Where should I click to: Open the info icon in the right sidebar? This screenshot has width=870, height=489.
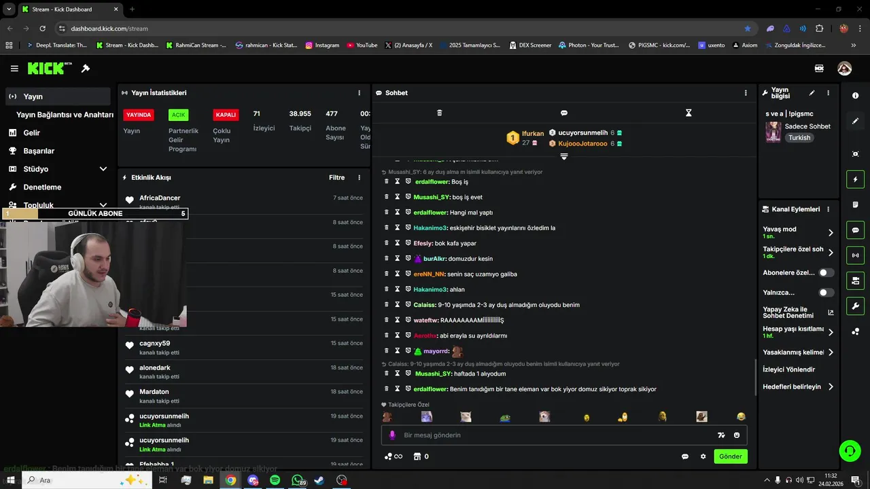(855, 96)
